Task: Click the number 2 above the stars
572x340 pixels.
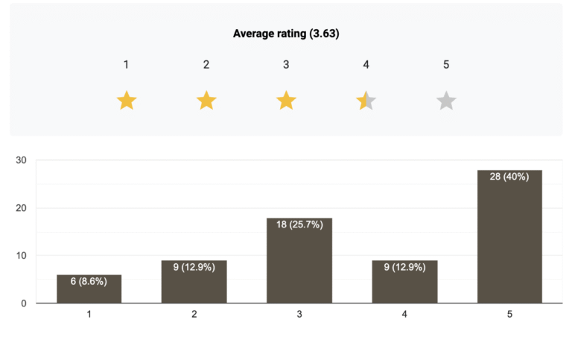Action: coord(206,65)
